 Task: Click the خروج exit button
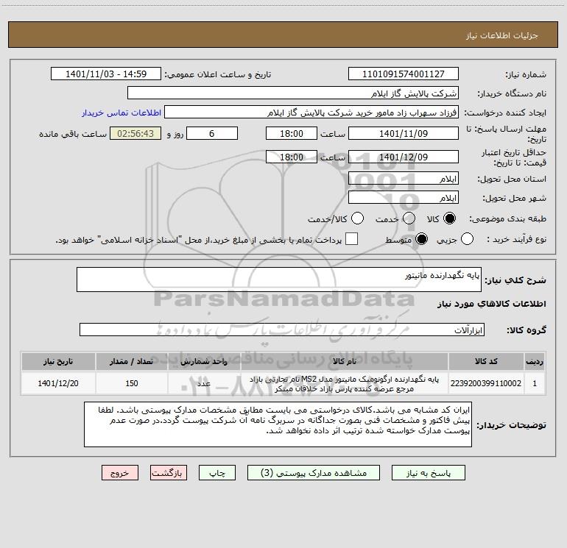point(120,473)
